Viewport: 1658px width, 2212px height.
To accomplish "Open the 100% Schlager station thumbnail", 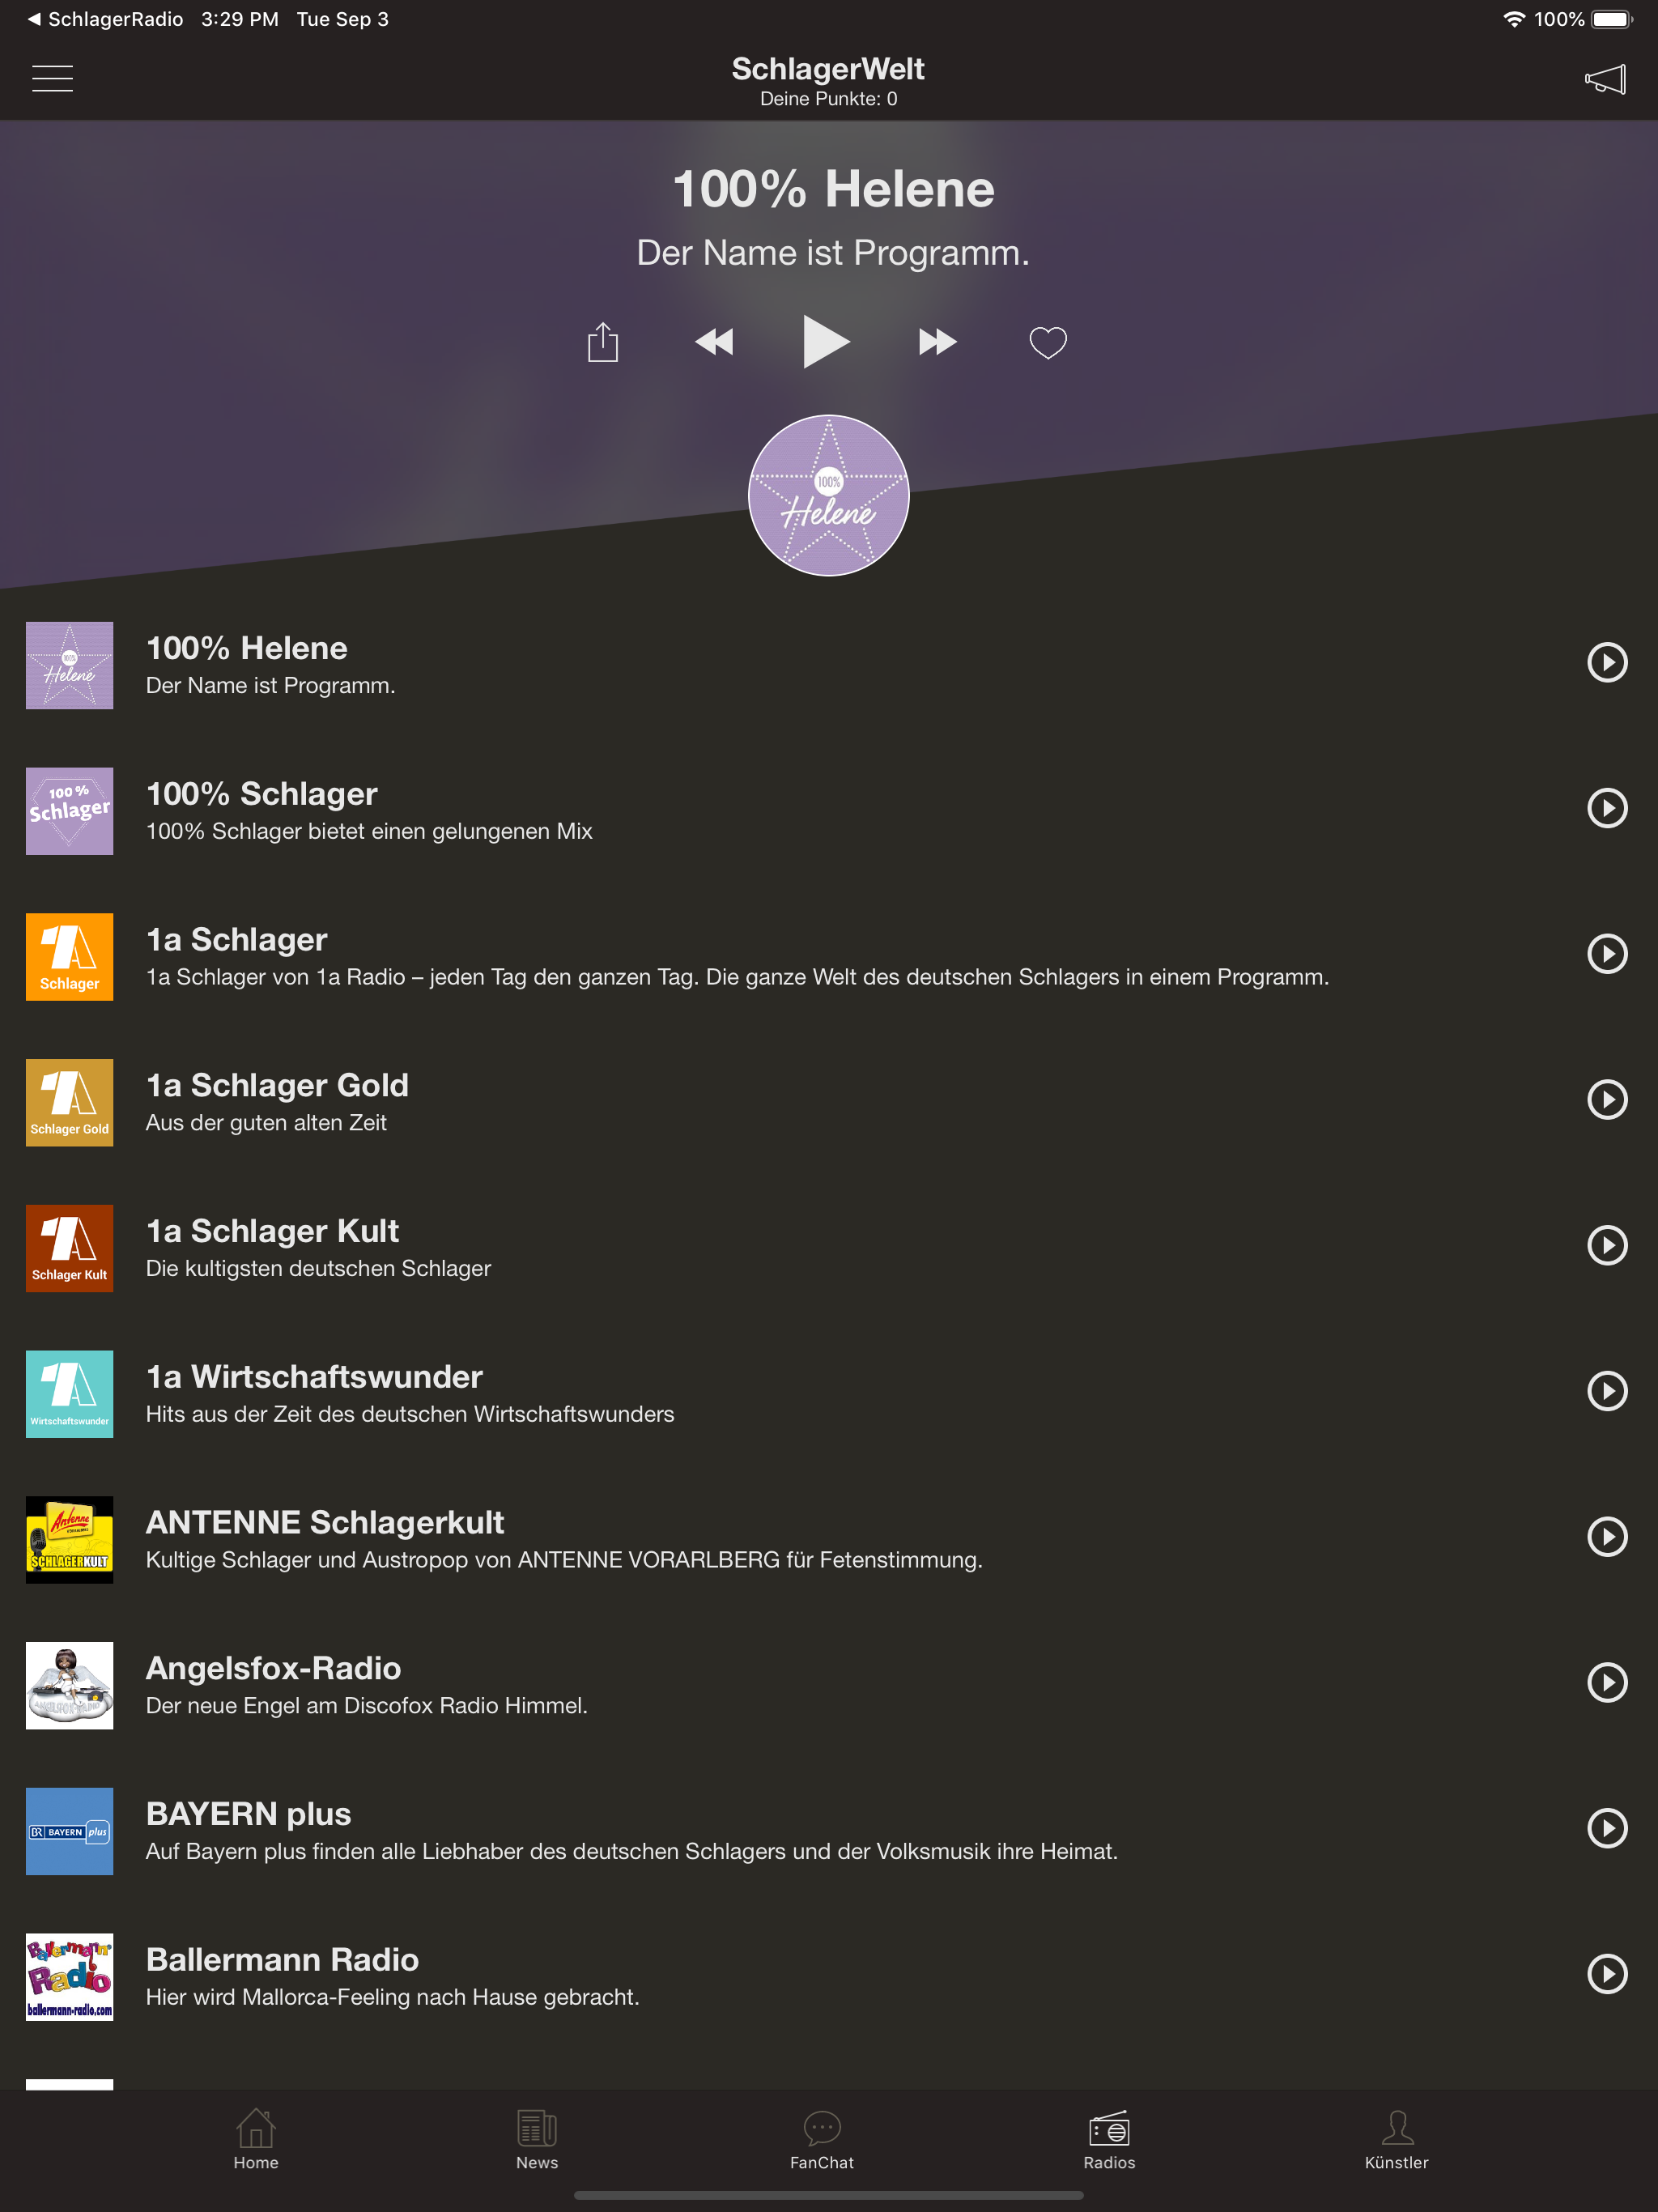I will (69, 811).
